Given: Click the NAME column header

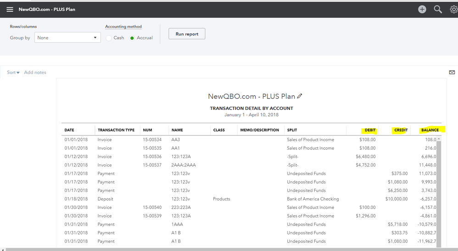Looking at the screenshot, I should (177, 130).
